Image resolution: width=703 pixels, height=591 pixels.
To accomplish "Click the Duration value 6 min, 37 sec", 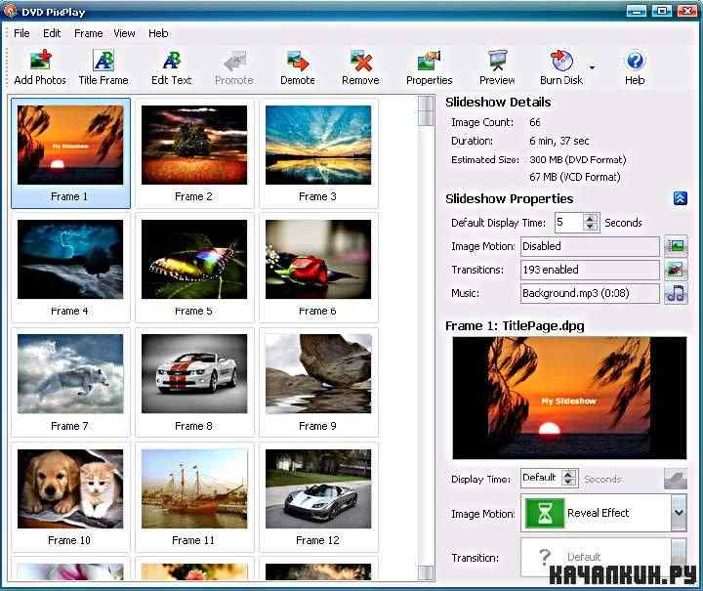I will [559, 141].
